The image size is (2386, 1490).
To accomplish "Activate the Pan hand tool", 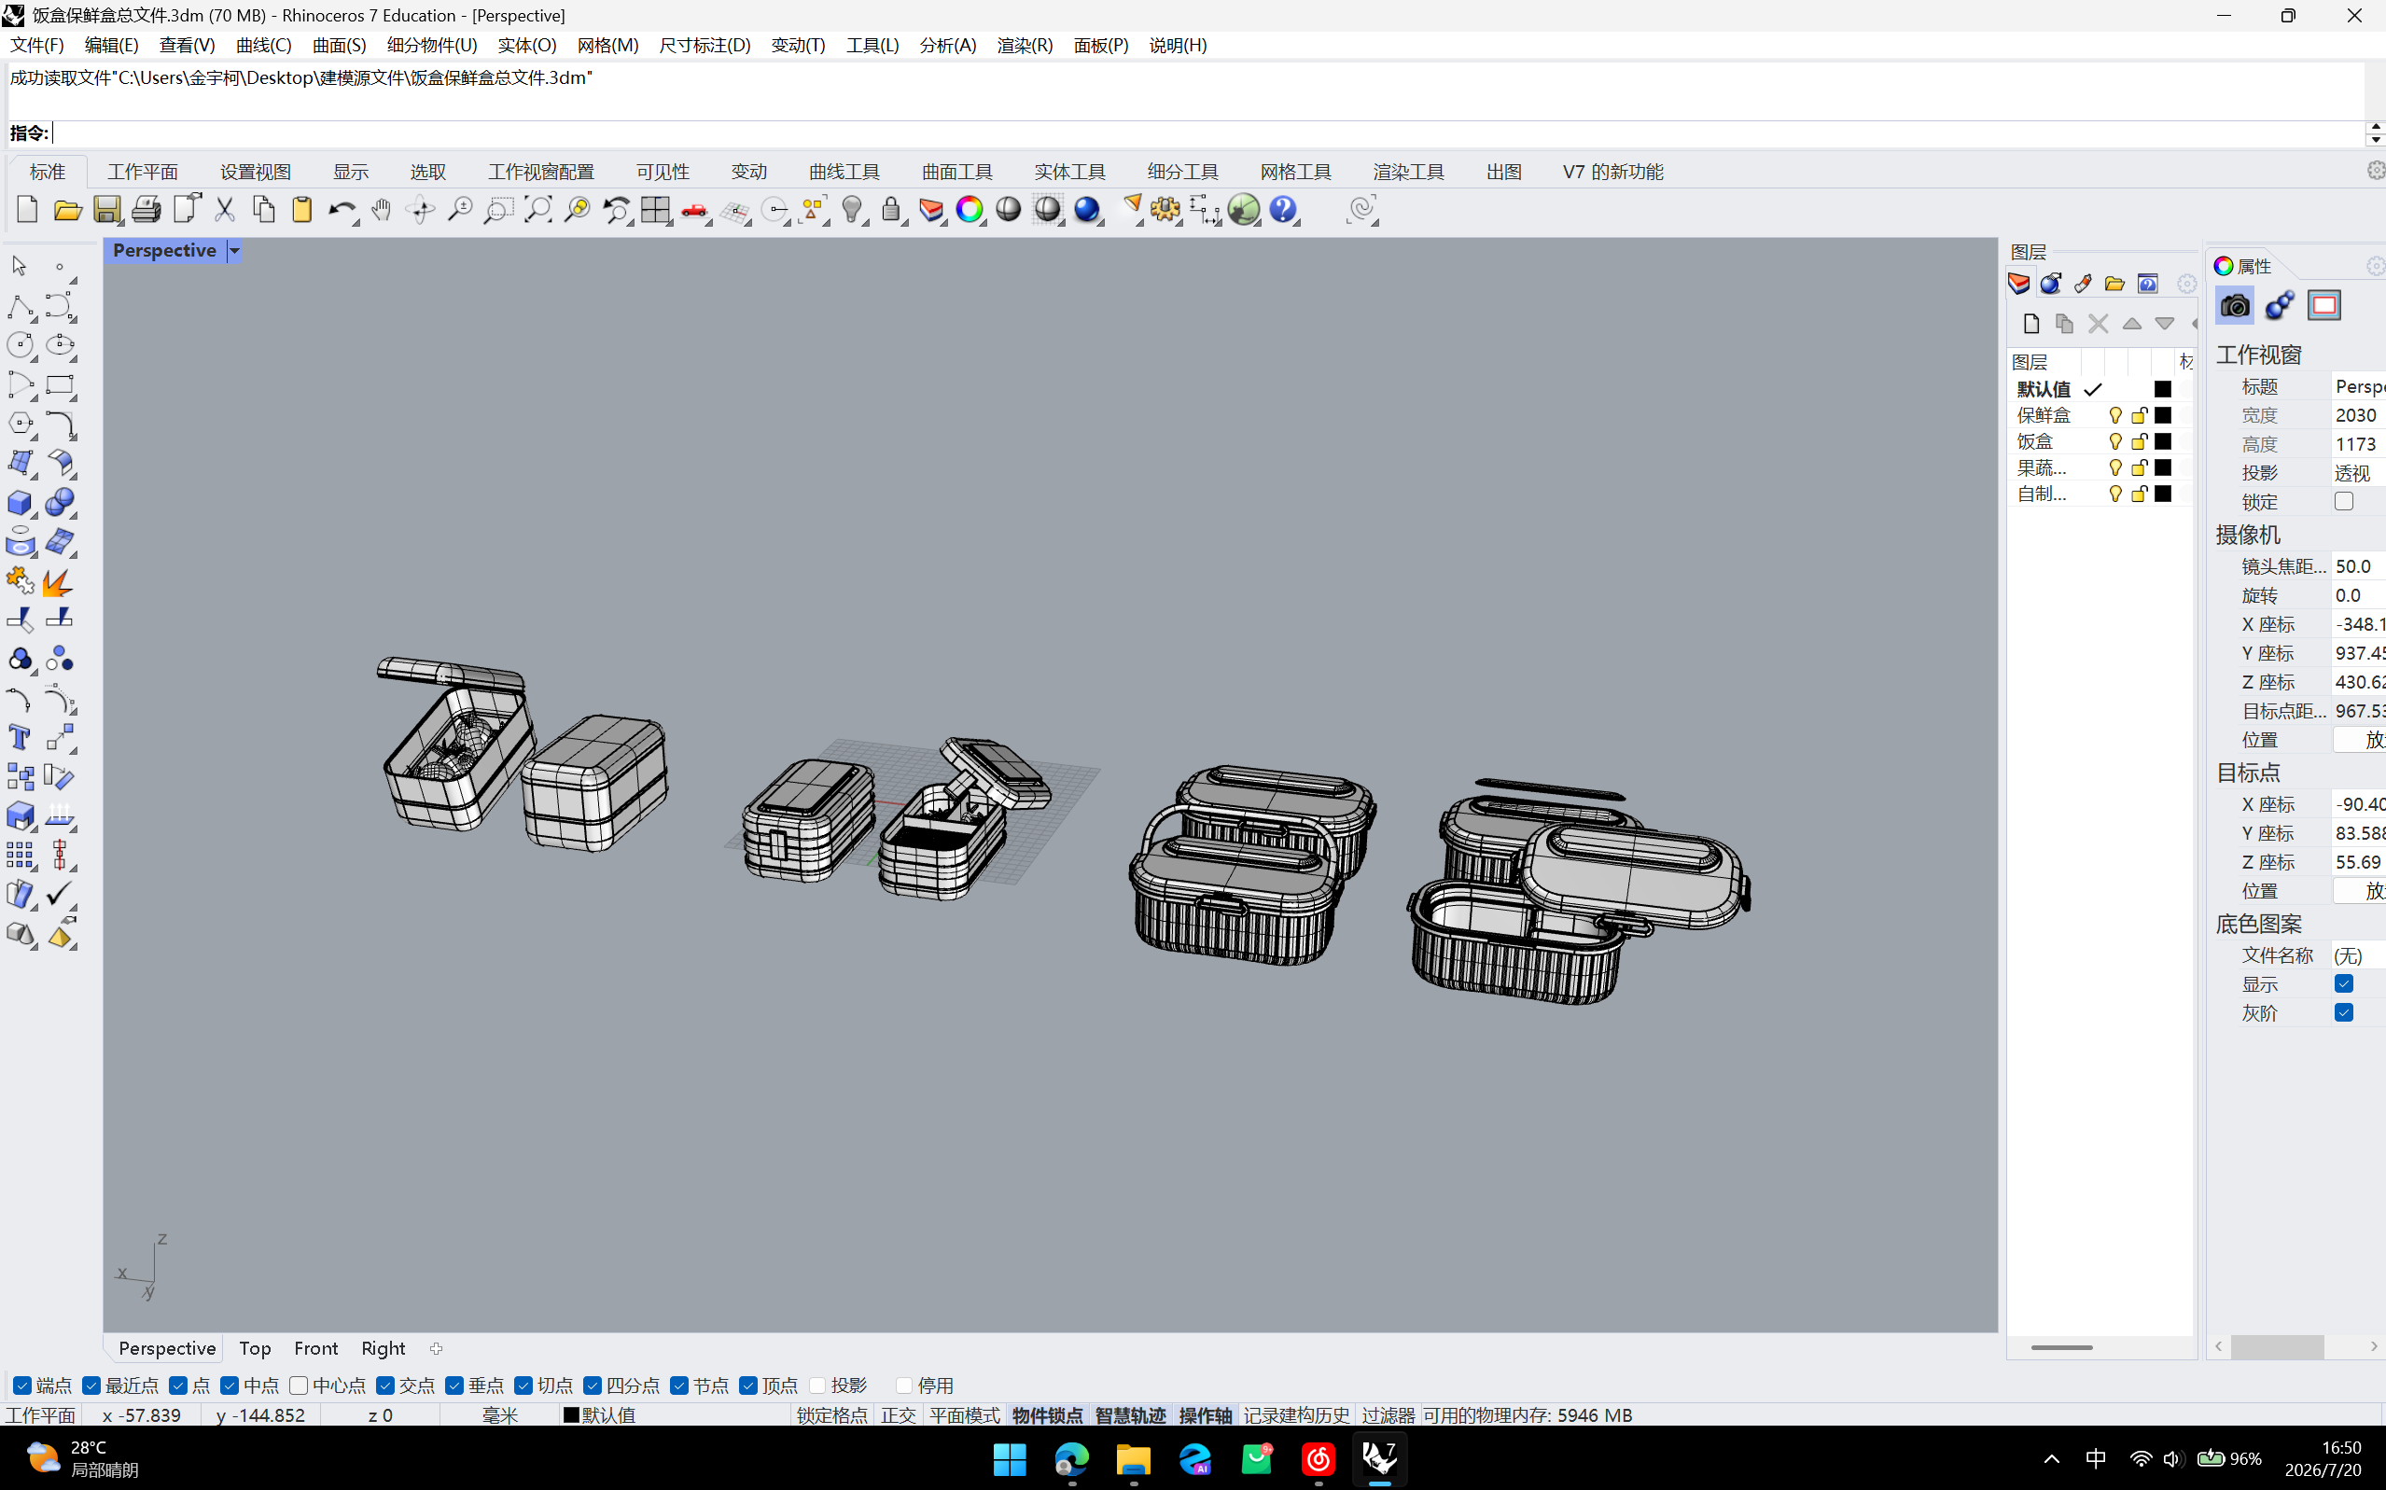I will click(x=382, y=209).
